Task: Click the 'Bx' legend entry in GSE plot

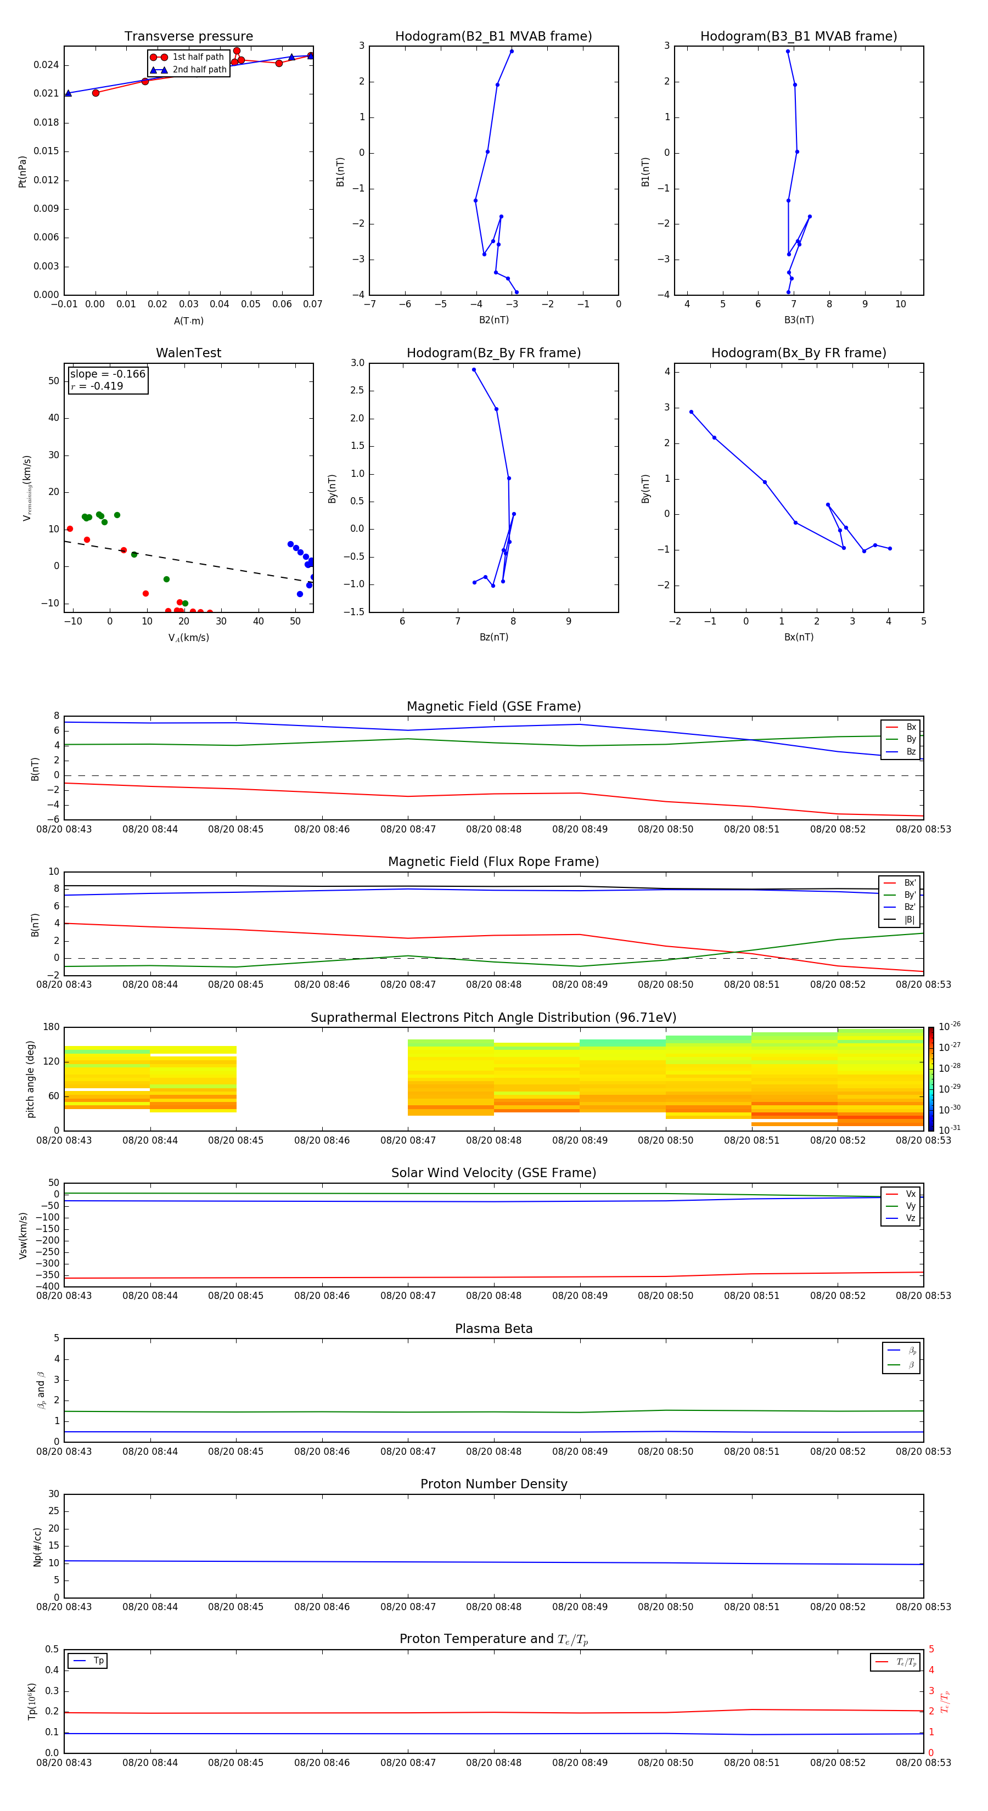Action: tap(901, 727)
